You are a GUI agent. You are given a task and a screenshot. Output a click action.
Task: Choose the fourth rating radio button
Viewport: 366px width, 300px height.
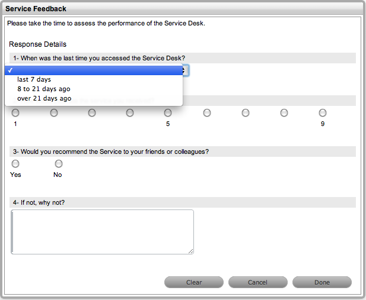pos(130,112)
